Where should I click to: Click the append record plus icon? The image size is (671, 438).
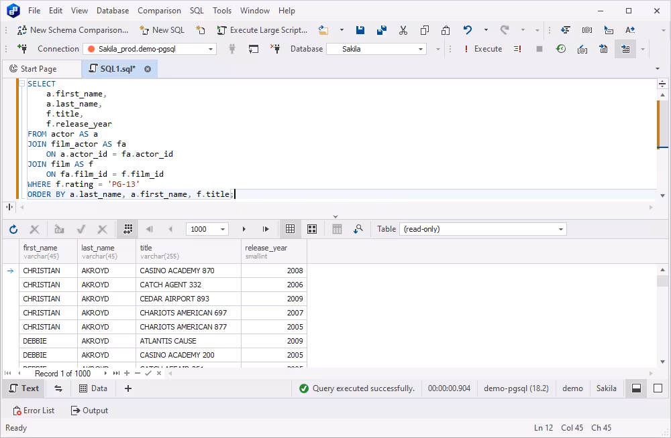click(127, 374)
